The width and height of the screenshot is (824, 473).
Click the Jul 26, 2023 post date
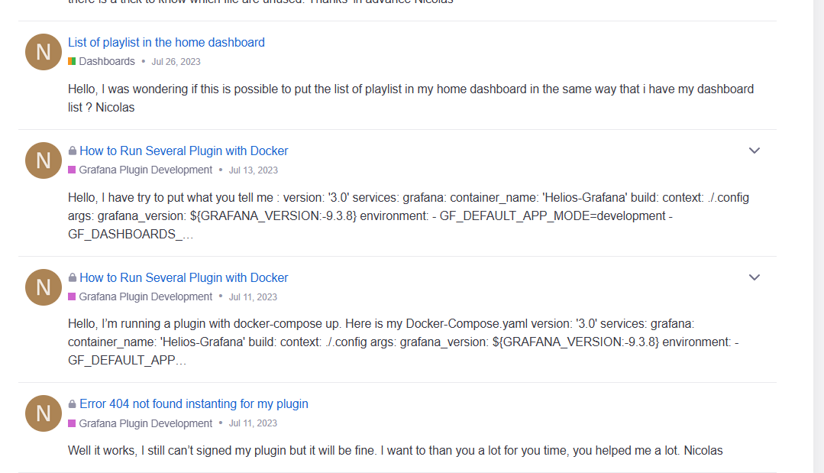coord(176,62)
